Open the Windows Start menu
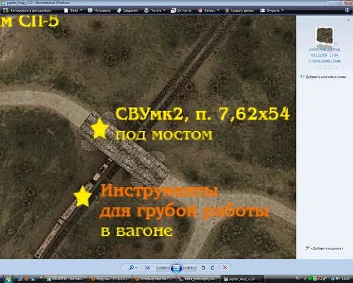This screenshot has width=353, height=283. pos(8,278)
